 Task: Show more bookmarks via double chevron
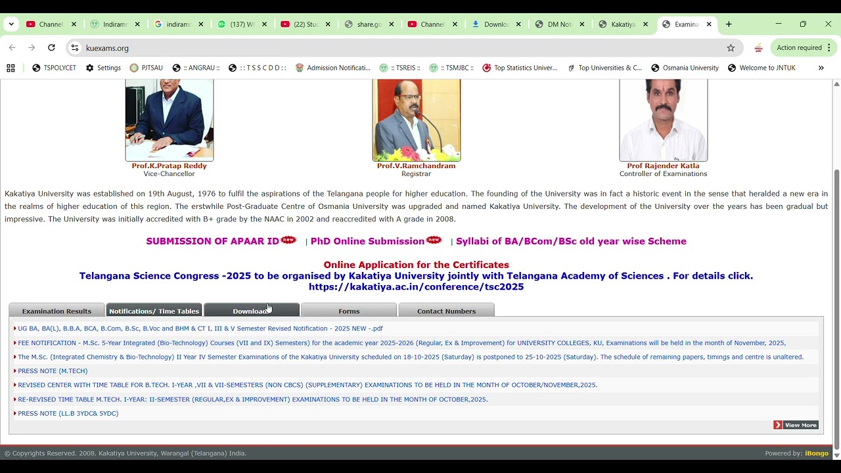click(821, 68)
